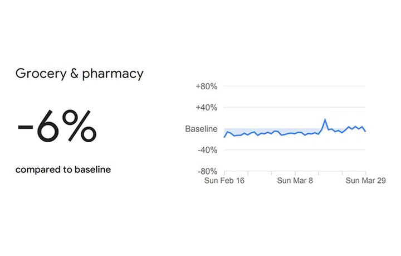
Task: Click the "Sun Feb 16" date label
Action: [x=224, y=181]
